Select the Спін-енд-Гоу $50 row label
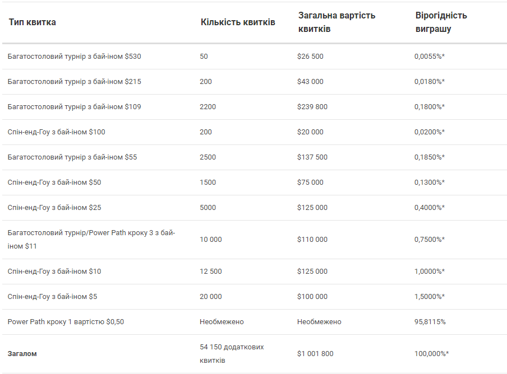 click(54, 183)
